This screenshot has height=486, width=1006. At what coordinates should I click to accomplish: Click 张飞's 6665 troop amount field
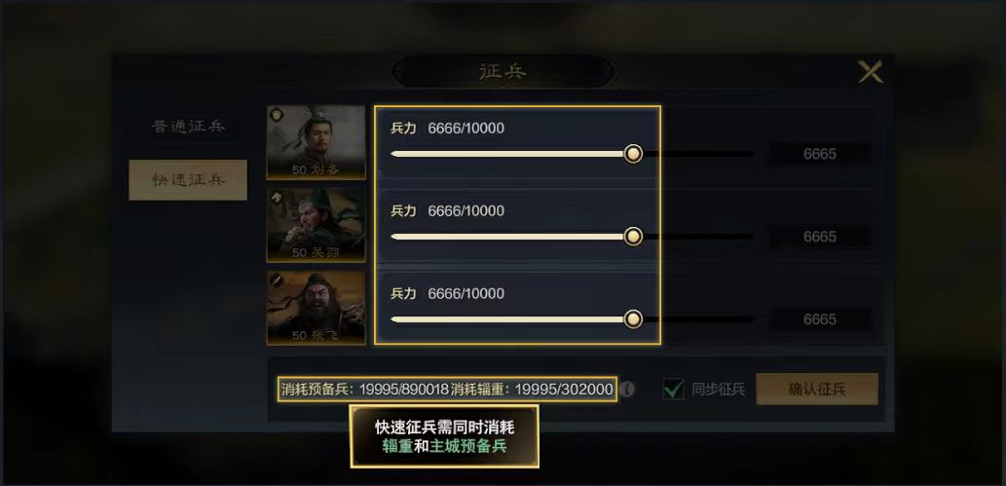(x=820, y=319)
